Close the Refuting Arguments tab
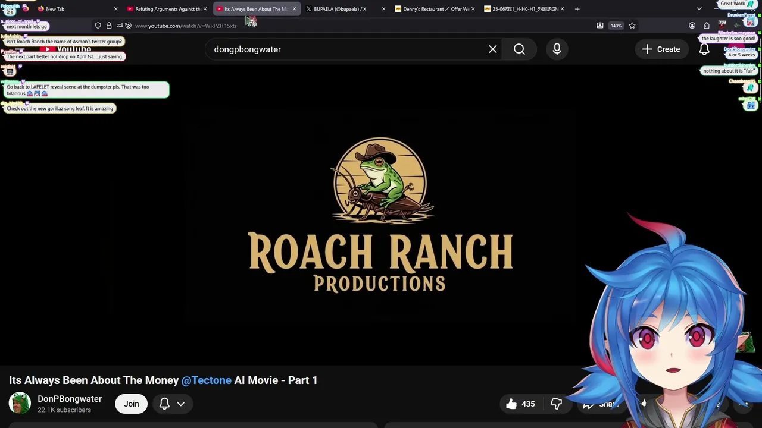Image resolution: width=762 pixels, height=428 pixels. click(x=205, y=9)
